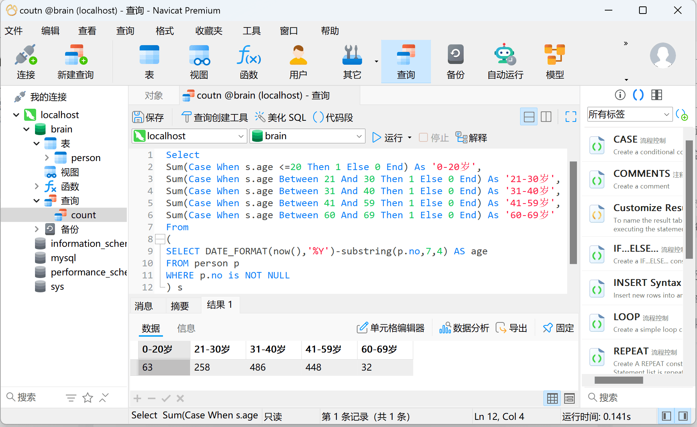Switch to horizontal split editor layout
Image resolution: width=697 pixels, height=427 pixels.
(x=529, y=117)
